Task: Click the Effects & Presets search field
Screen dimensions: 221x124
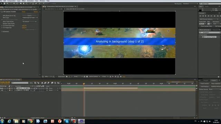Action: [x=210, y=32]
